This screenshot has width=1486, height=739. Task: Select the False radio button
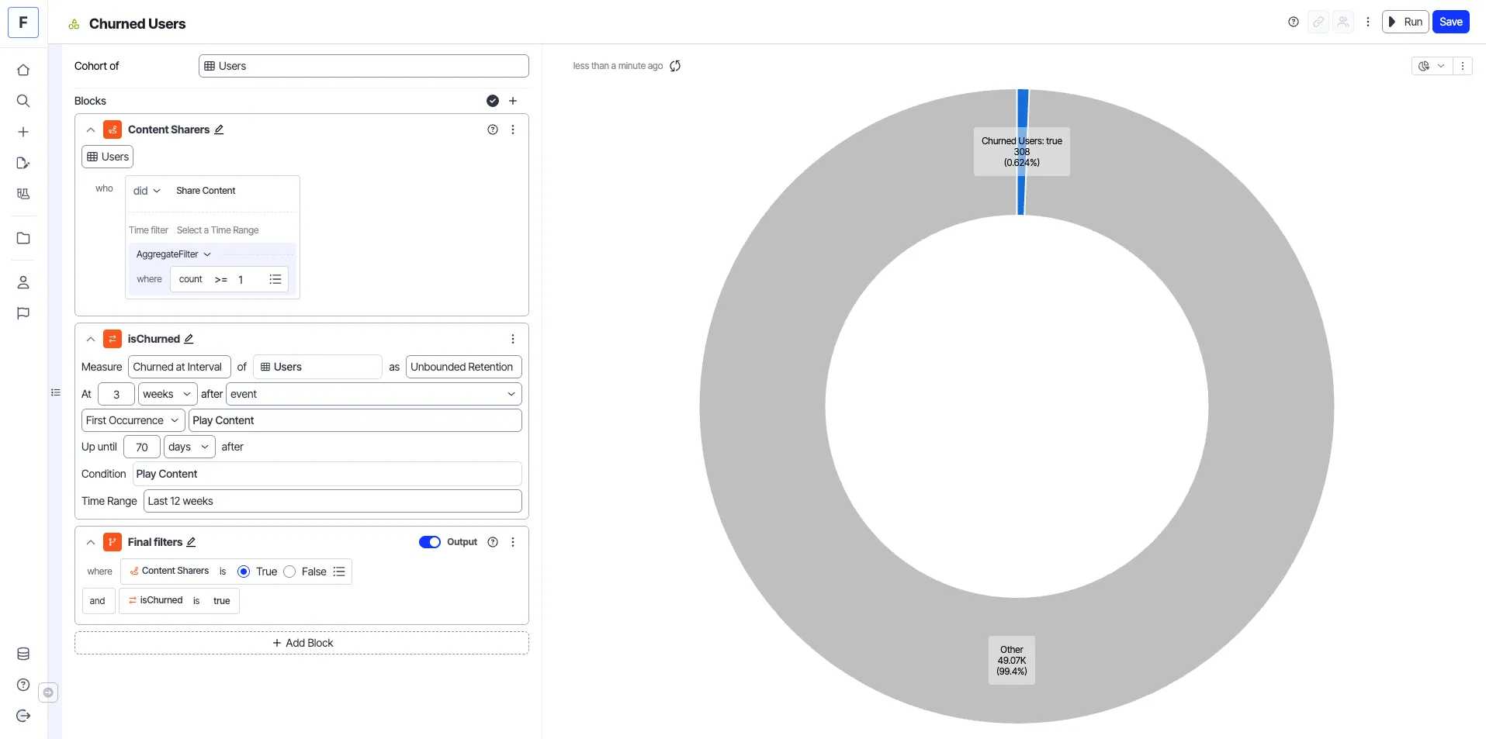click(289, 572)
